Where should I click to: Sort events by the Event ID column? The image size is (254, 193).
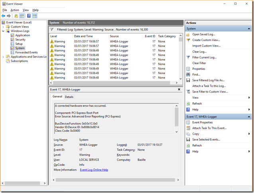tap(150, 36)
